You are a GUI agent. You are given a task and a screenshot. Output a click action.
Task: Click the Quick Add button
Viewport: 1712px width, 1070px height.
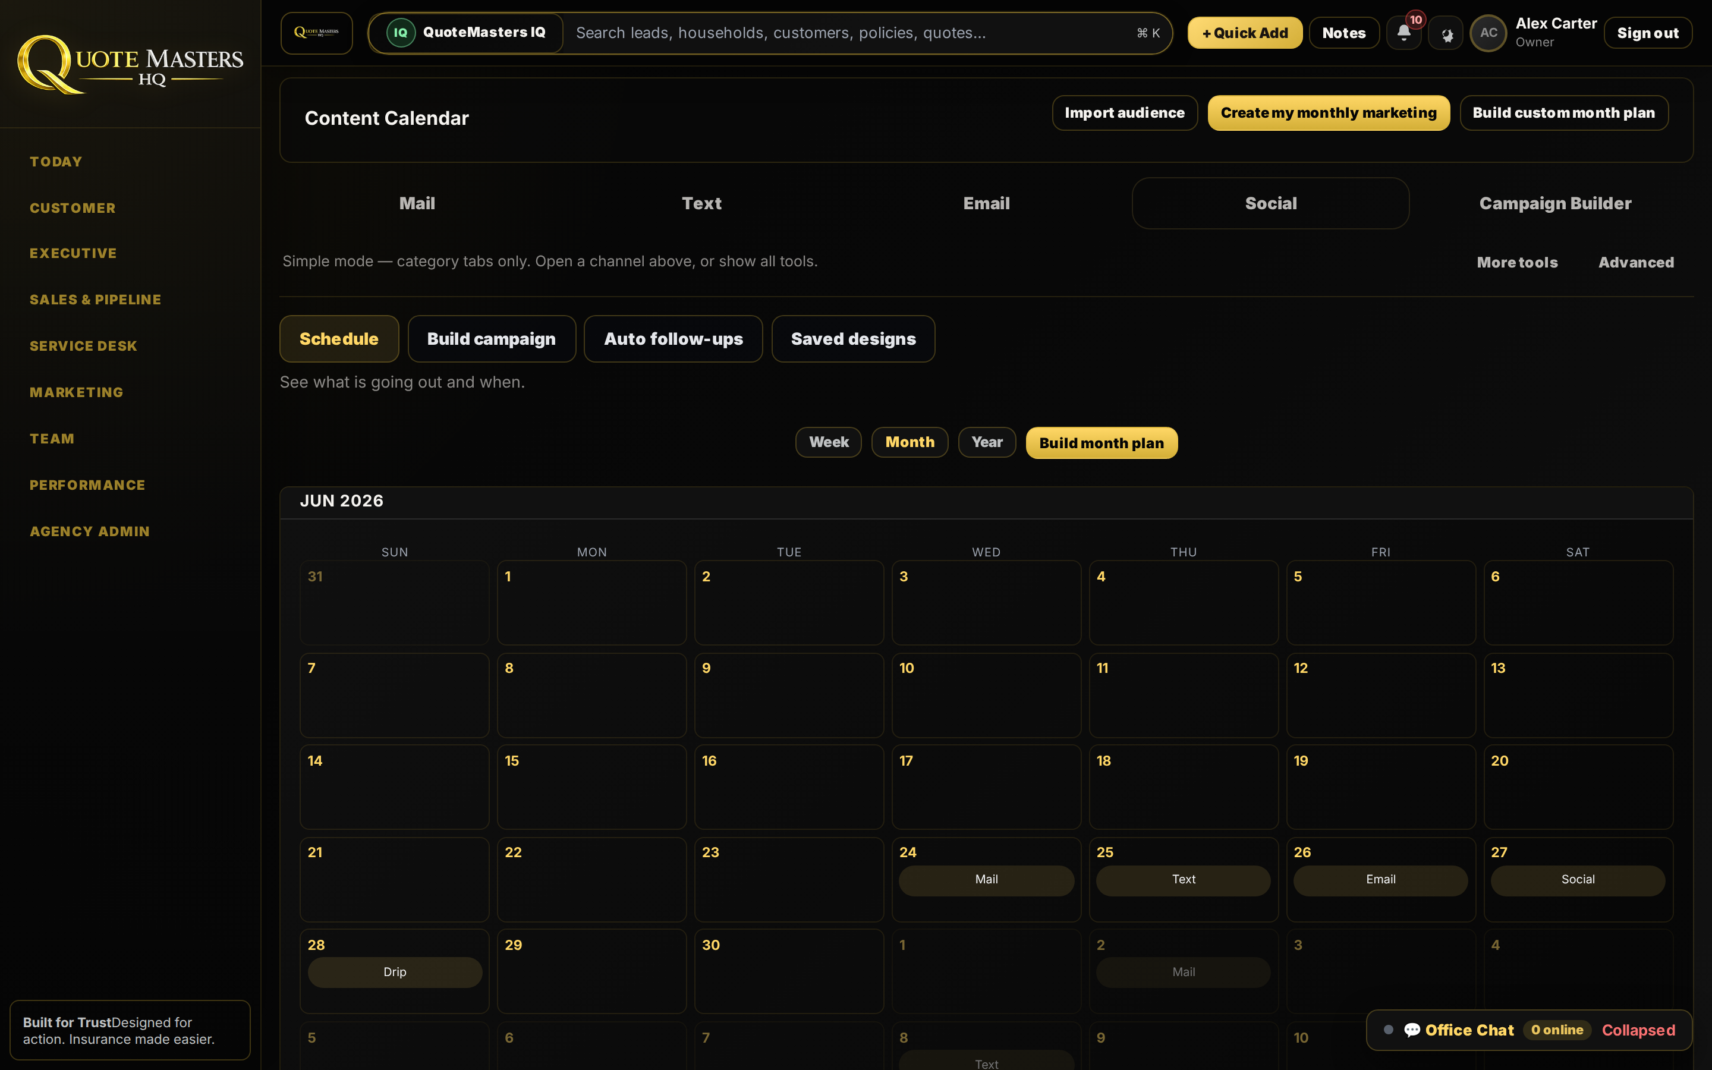(1245, 33)
